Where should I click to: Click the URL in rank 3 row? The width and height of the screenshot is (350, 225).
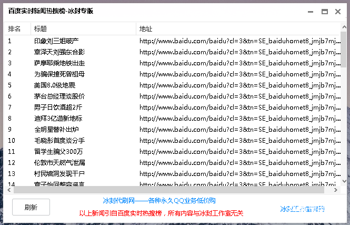coord(240,63)
